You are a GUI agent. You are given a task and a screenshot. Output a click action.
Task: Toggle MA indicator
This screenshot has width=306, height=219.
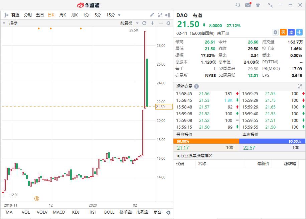(x=9, y=212)
